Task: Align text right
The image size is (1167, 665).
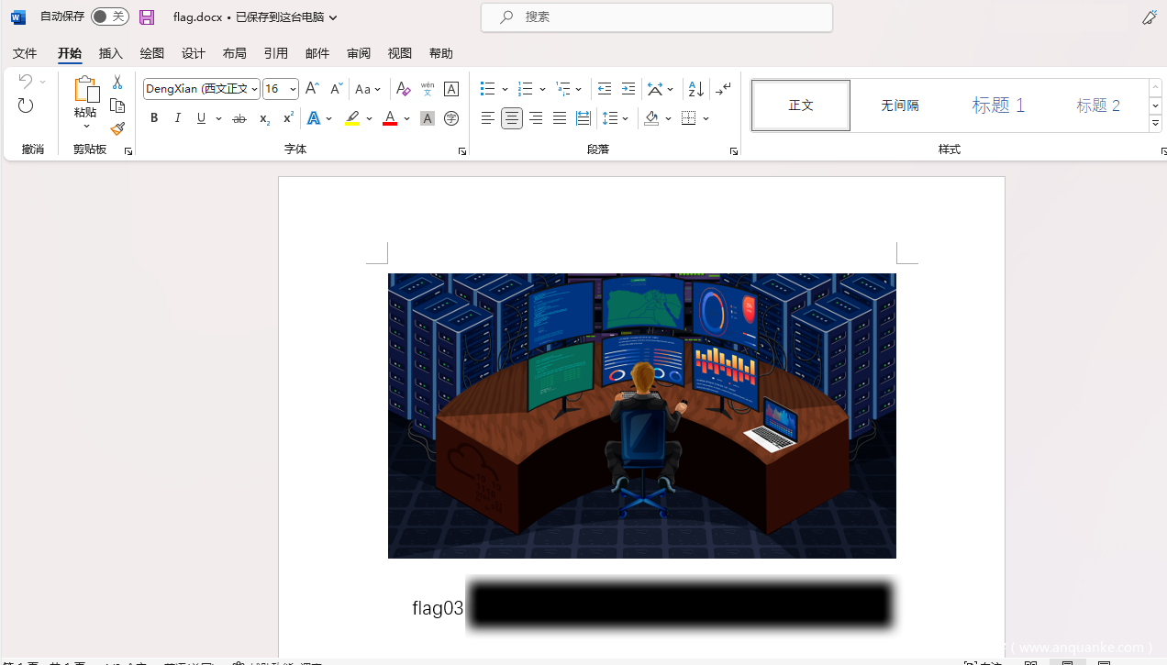Action: [536, 118]
